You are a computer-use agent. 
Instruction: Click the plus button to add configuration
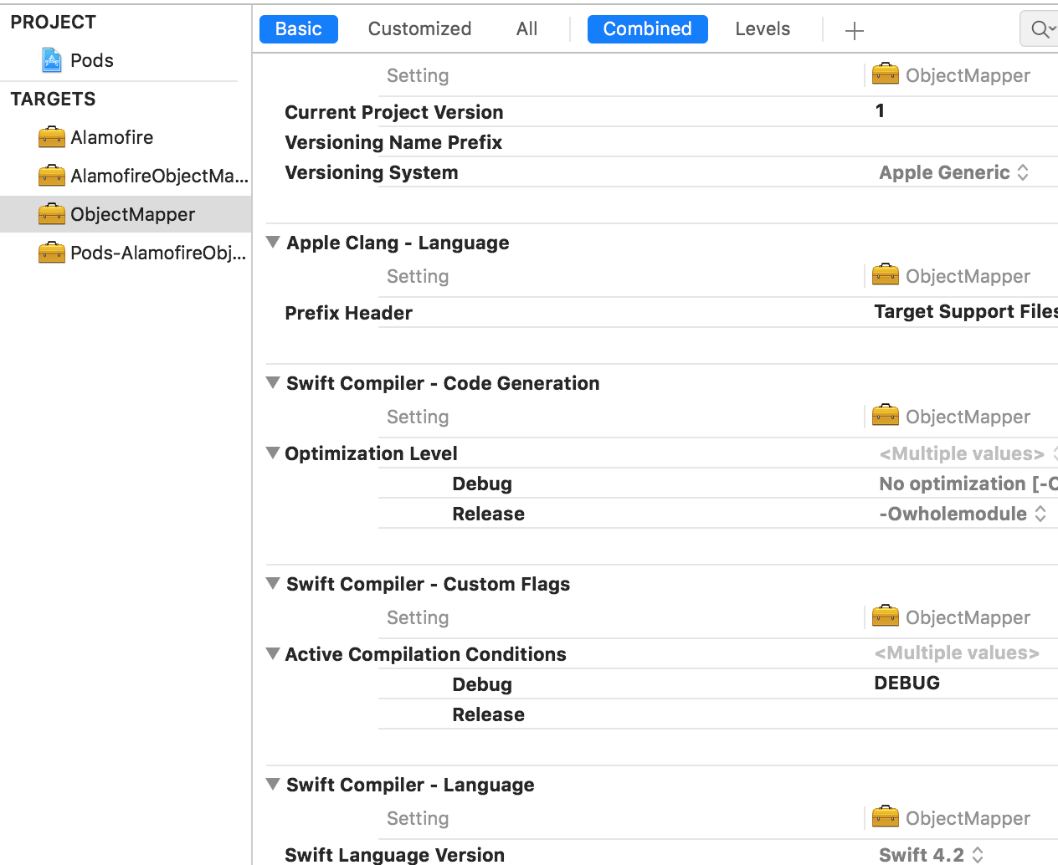tap(854, 30)
